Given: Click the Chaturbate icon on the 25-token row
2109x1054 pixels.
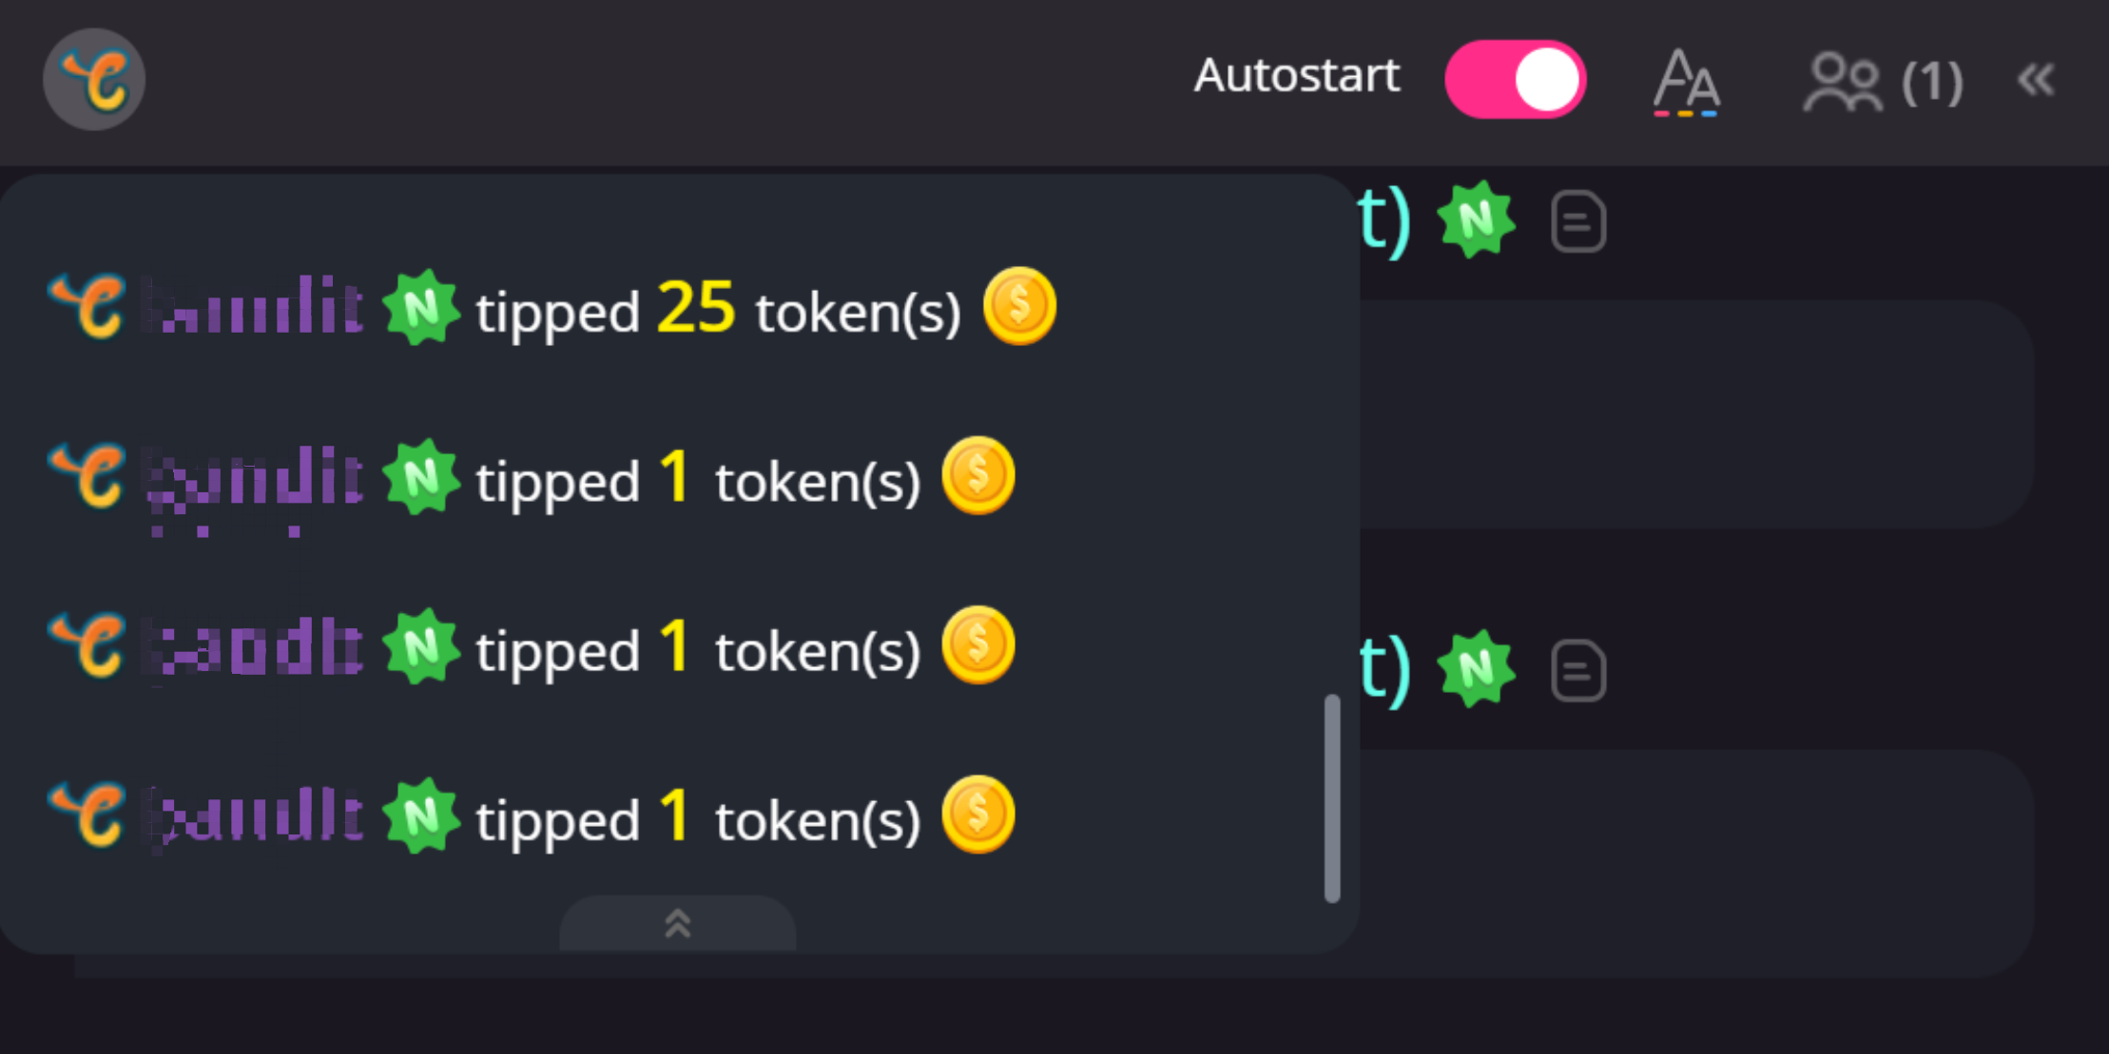Looking at the screenshot, I should pos(87,306).
